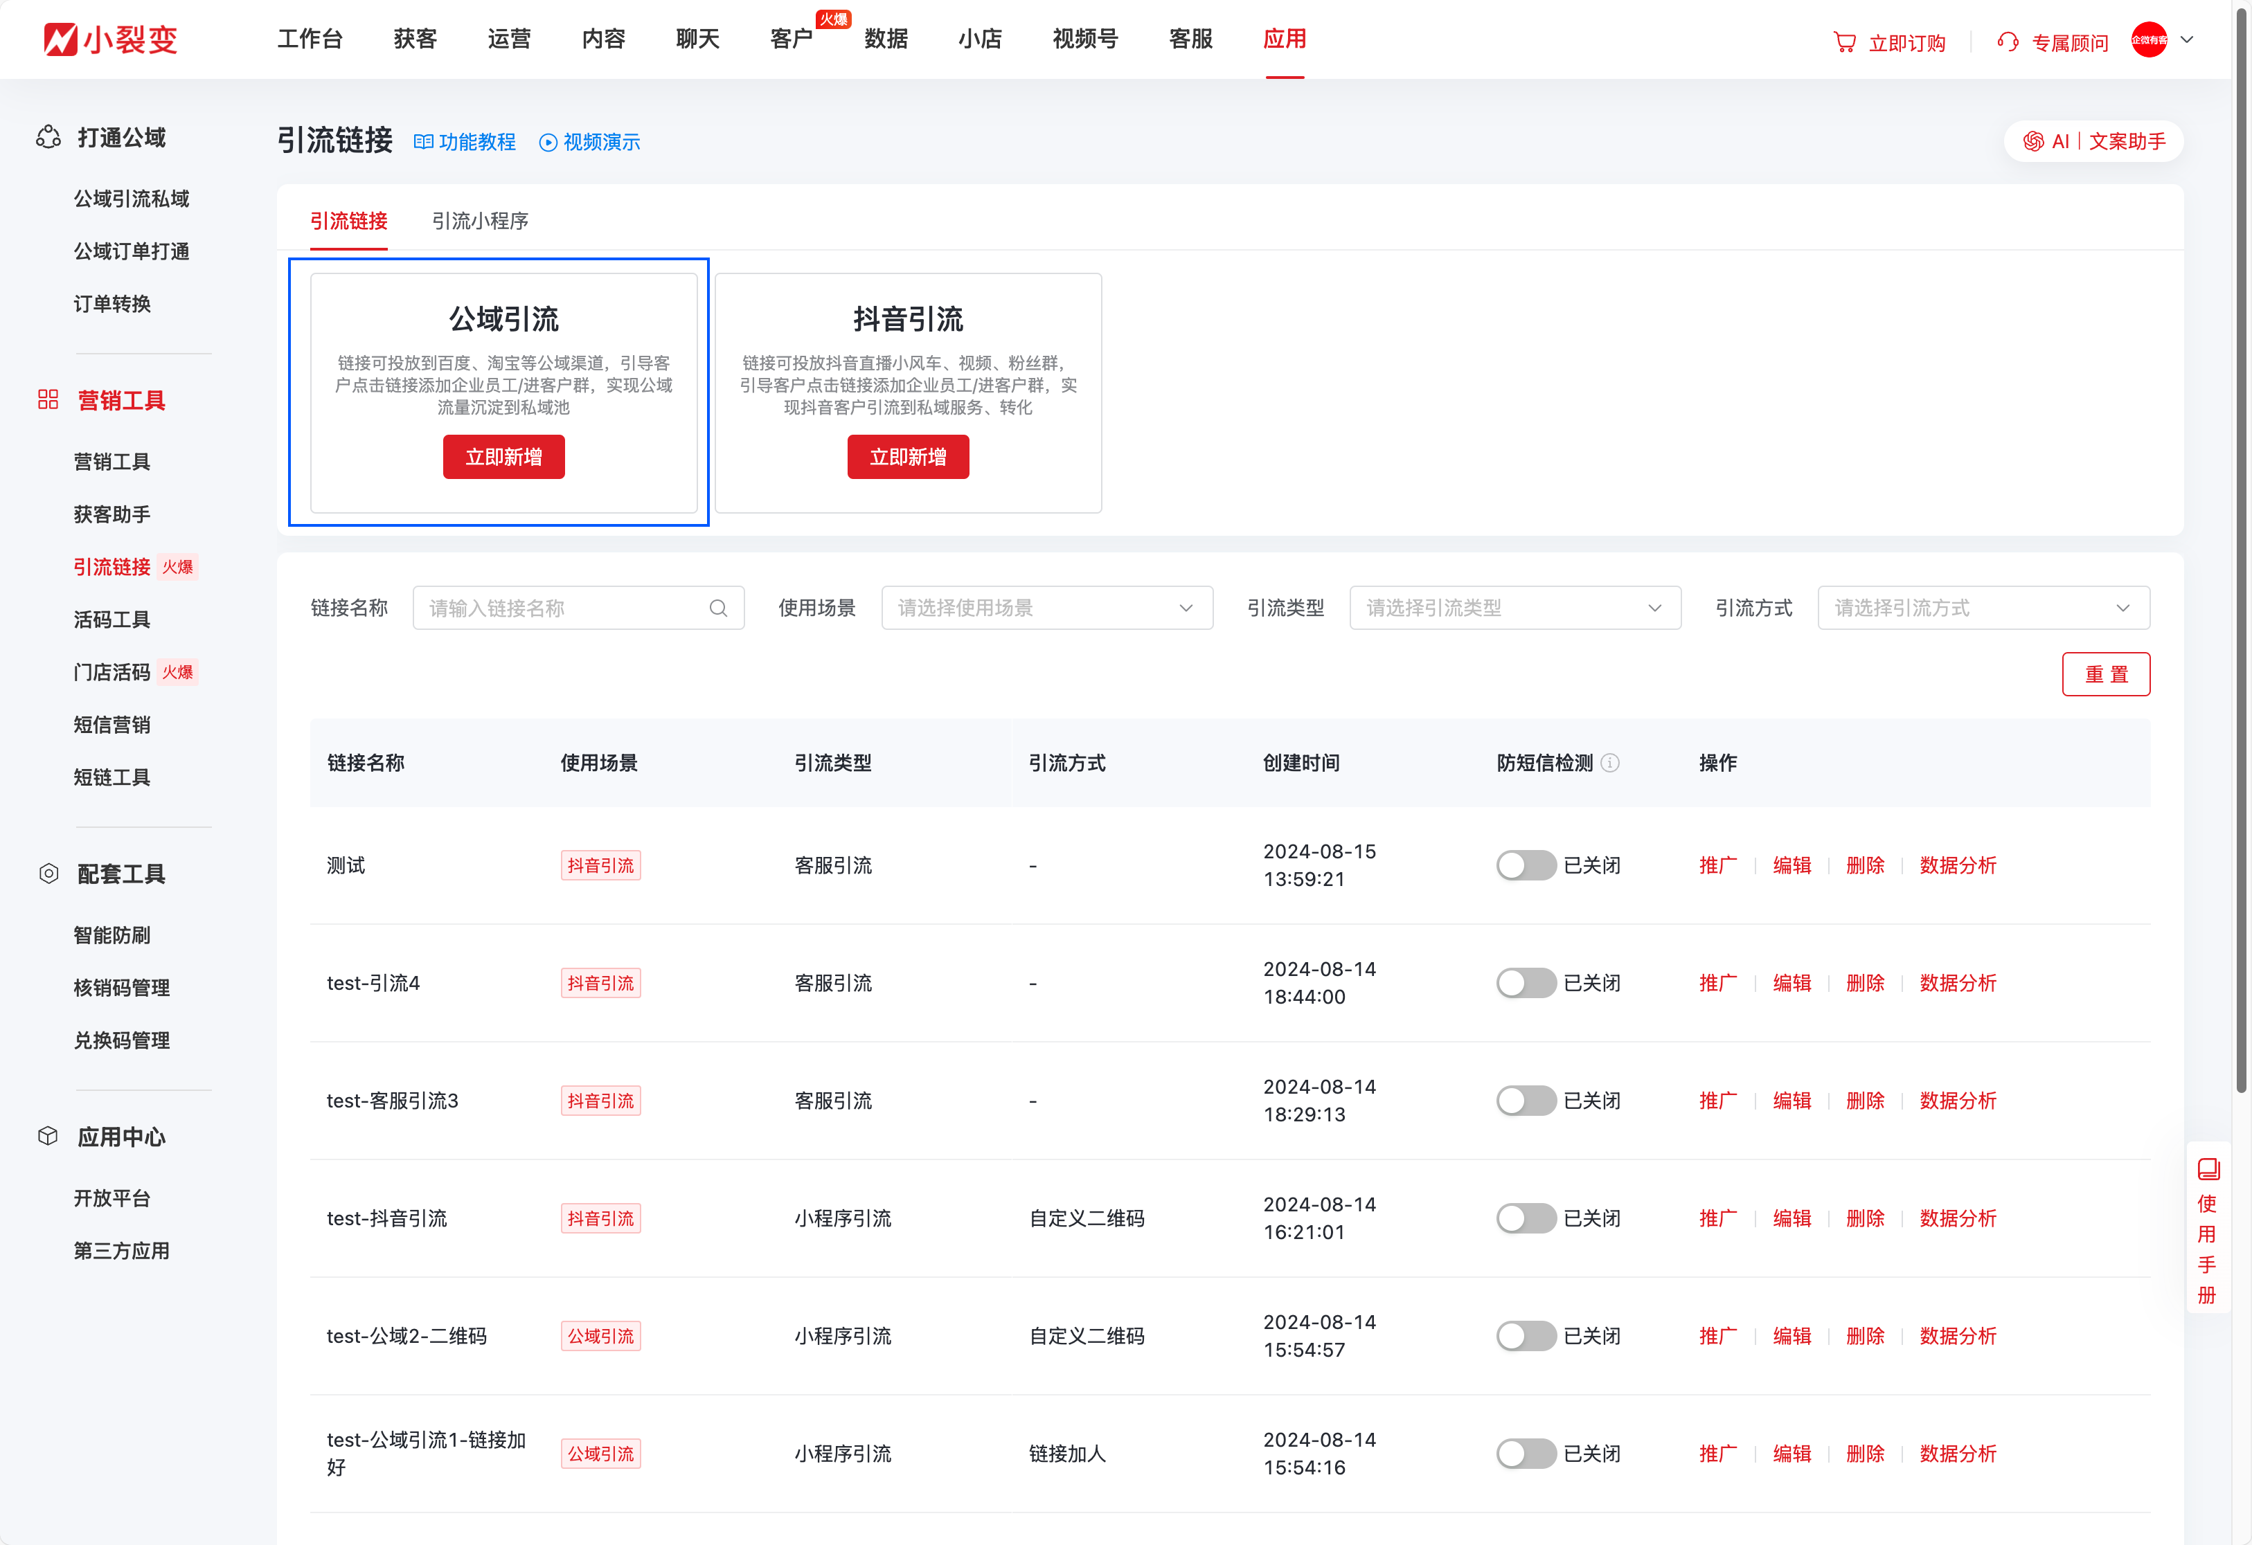Click the 营销工具 sidebar section icon
2252x1545 pixels.
pyautogui.click(x=48, y=399)
